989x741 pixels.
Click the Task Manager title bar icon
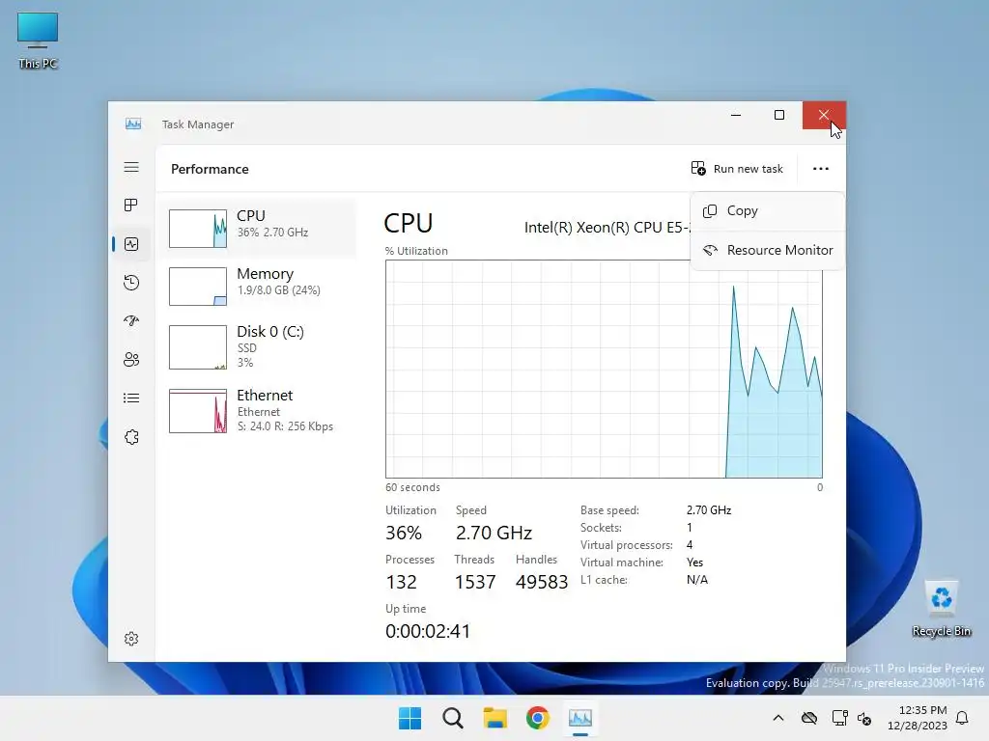click(x=133, y=123)
